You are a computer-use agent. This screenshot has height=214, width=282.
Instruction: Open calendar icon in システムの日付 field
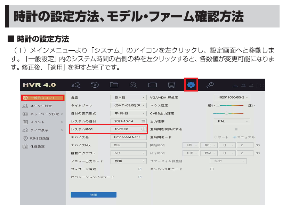pyautogui.click(x=143, y=121)
